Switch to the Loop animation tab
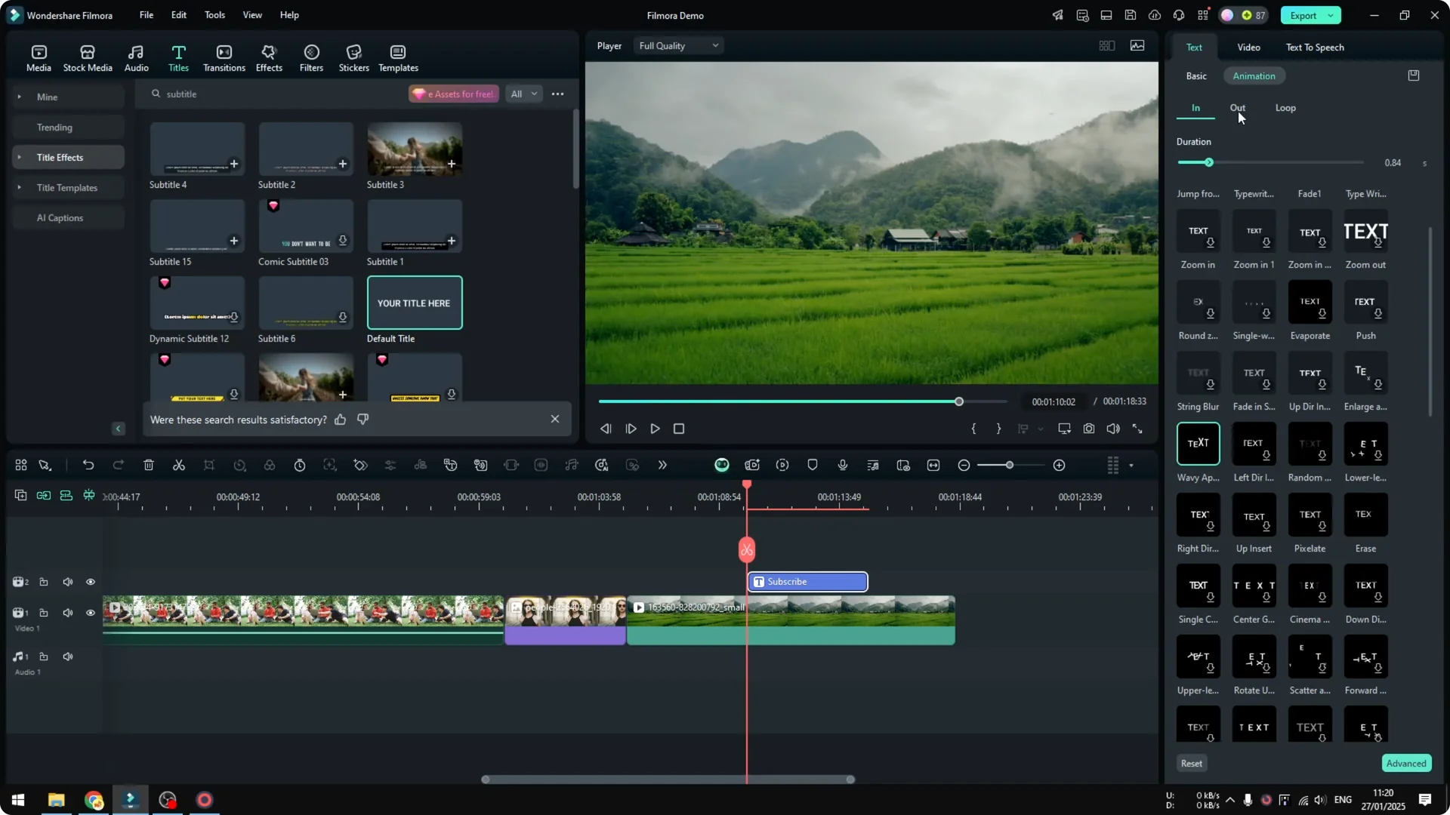Screen dimensions: 1450x815 tap(1285, 108)
